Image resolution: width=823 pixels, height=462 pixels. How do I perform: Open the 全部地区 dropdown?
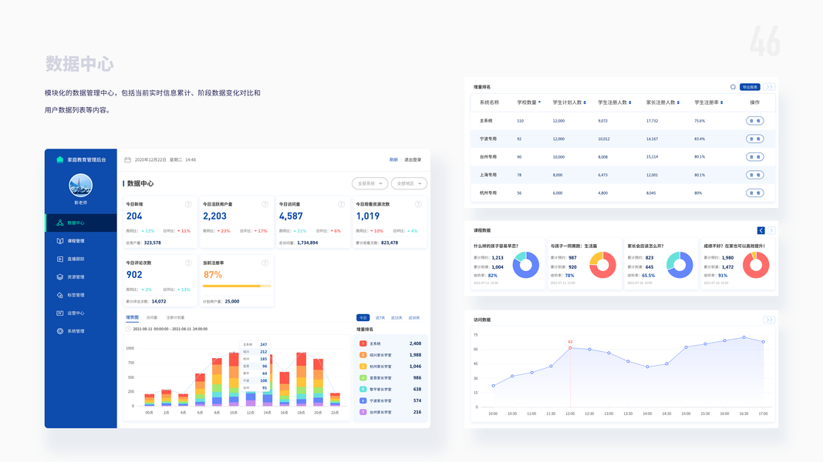click(409, 183)
